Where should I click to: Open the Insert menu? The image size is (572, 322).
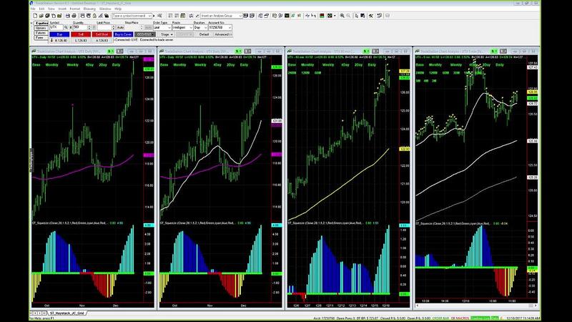click(x=62, y=9)
